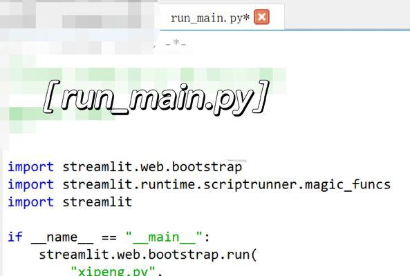Click the [run_main.py] overlay title text
Image resolution: width=410 pixels, height=276 pixels.
pyautogui.click(x=156, y=97)
